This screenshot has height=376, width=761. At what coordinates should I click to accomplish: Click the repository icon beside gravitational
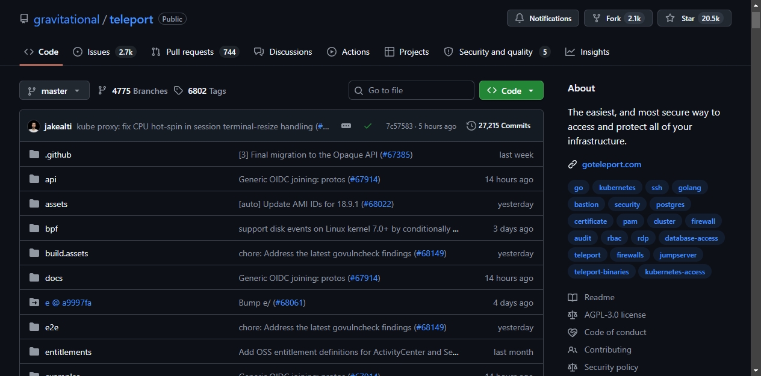pyautogui.click(x=24, y=19)
